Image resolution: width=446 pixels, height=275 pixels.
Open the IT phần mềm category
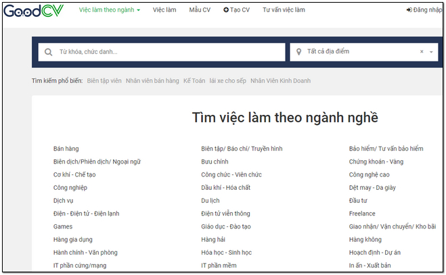coord(219,266)
